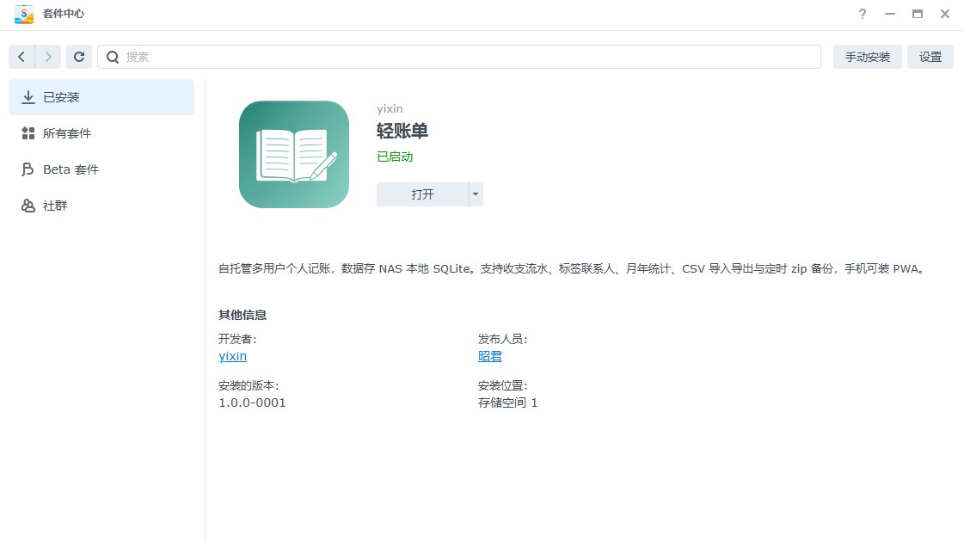Click the 所有套件 grid icon
The image size is (964, 541).
(x=28, y=133)
